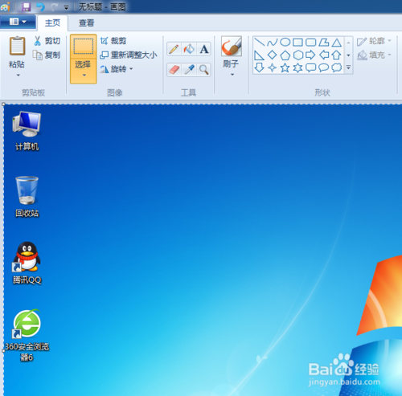Screen dimensions: 402x396
Task: Open the 旋转 rotate dropdown
Action: 117,69
